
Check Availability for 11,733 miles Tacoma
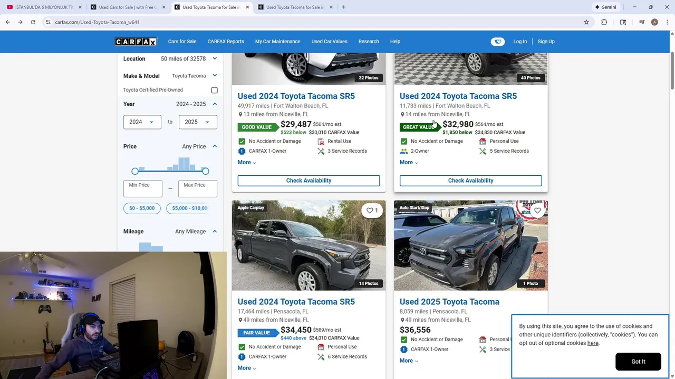click(470, 181)
